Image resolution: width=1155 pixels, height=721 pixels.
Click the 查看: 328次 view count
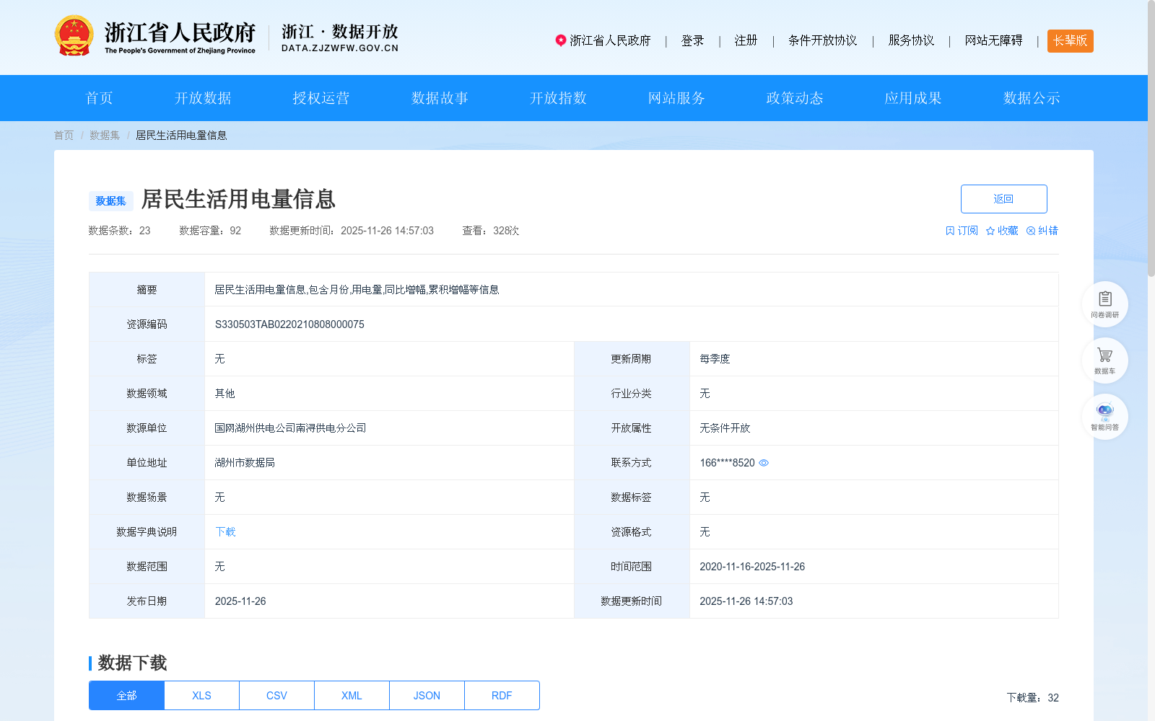point(491,231)
